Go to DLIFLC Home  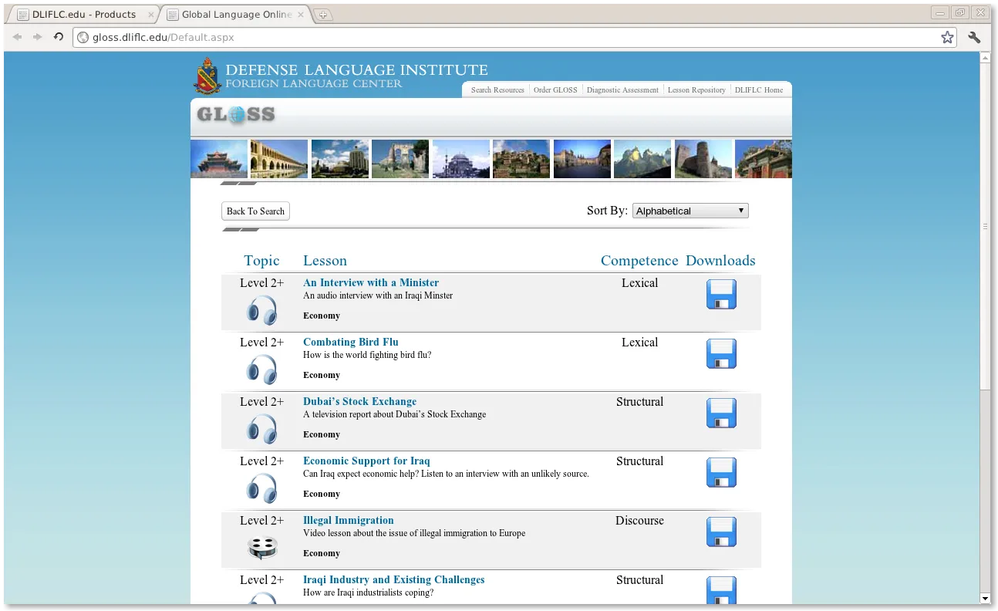pyautogui.click(x=759, y=90)
